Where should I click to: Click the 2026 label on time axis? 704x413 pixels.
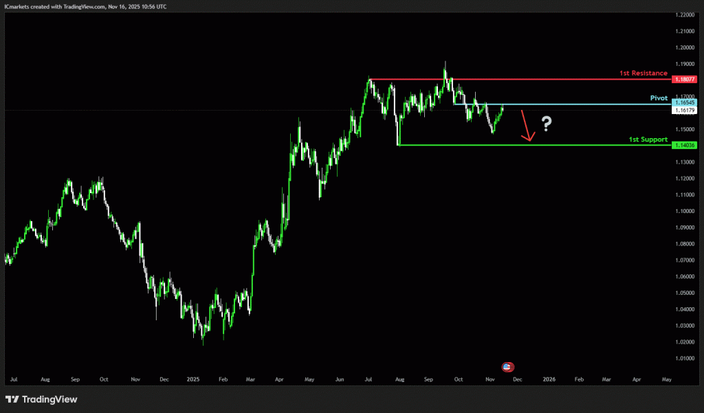[x=549, y=379]
